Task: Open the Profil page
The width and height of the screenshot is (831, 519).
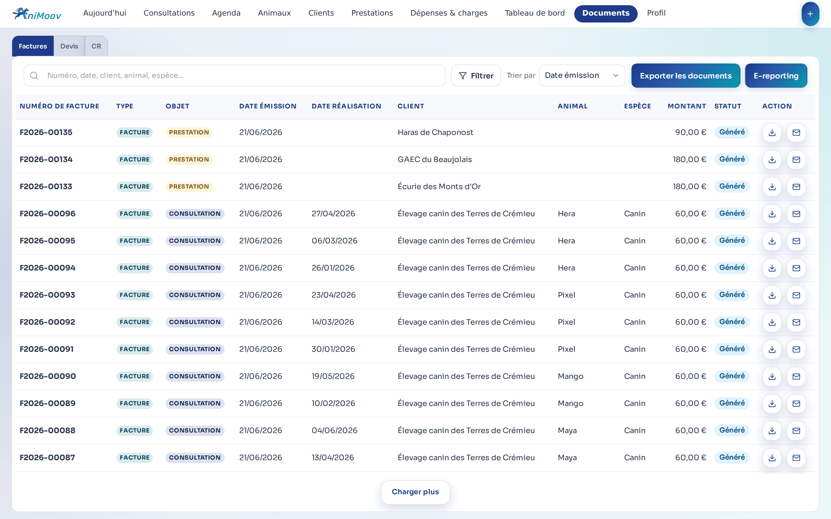Action: click(x=656, y=13)
